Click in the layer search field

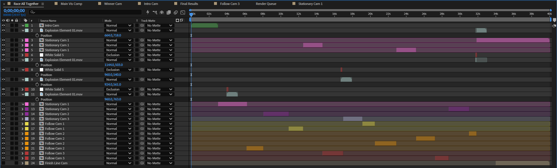pyautogui.click(x=86, y=12)
